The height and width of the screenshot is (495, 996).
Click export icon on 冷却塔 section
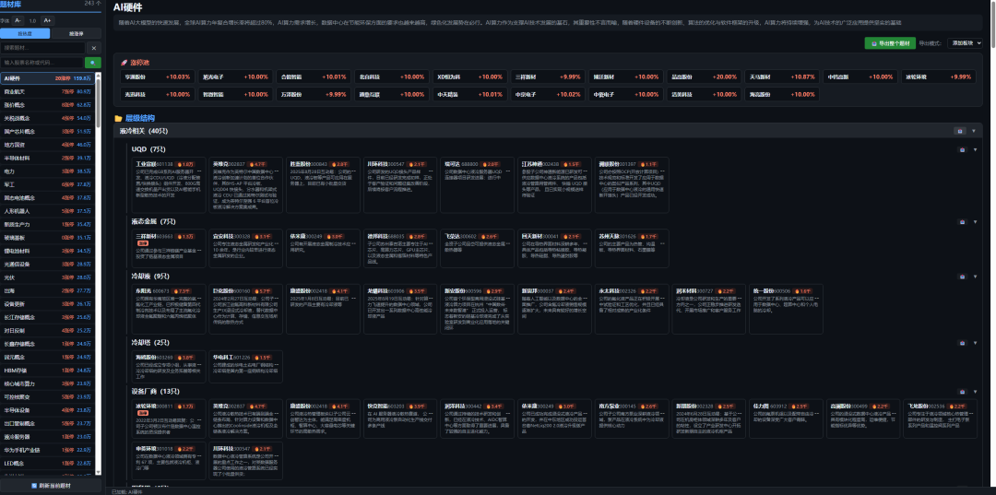962,342
